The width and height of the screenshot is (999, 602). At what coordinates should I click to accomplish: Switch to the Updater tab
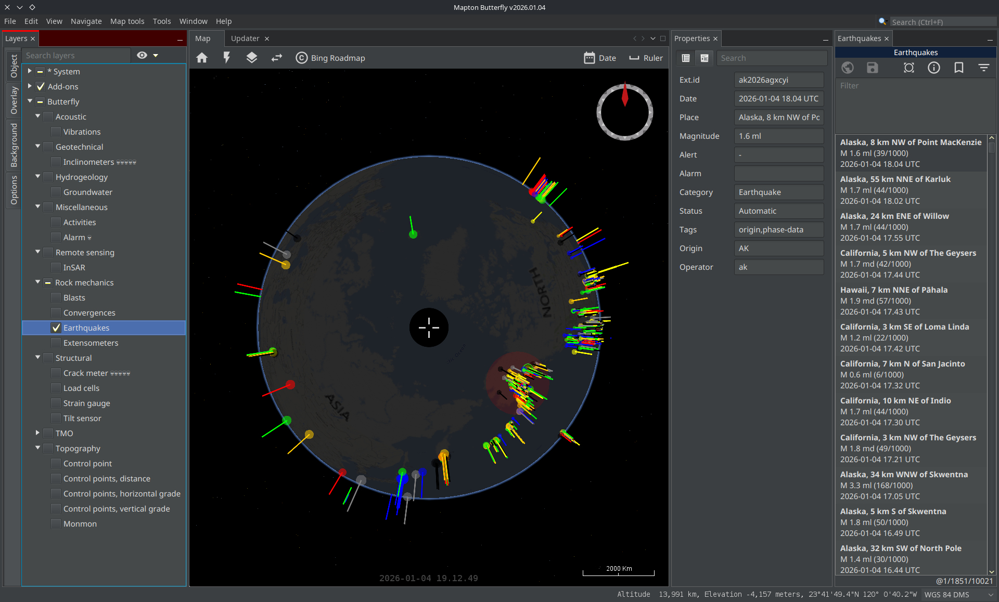pos(245,38)
